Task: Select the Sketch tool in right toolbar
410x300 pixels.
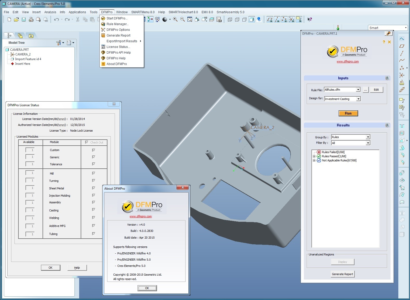Action: [x=402, y=39]
